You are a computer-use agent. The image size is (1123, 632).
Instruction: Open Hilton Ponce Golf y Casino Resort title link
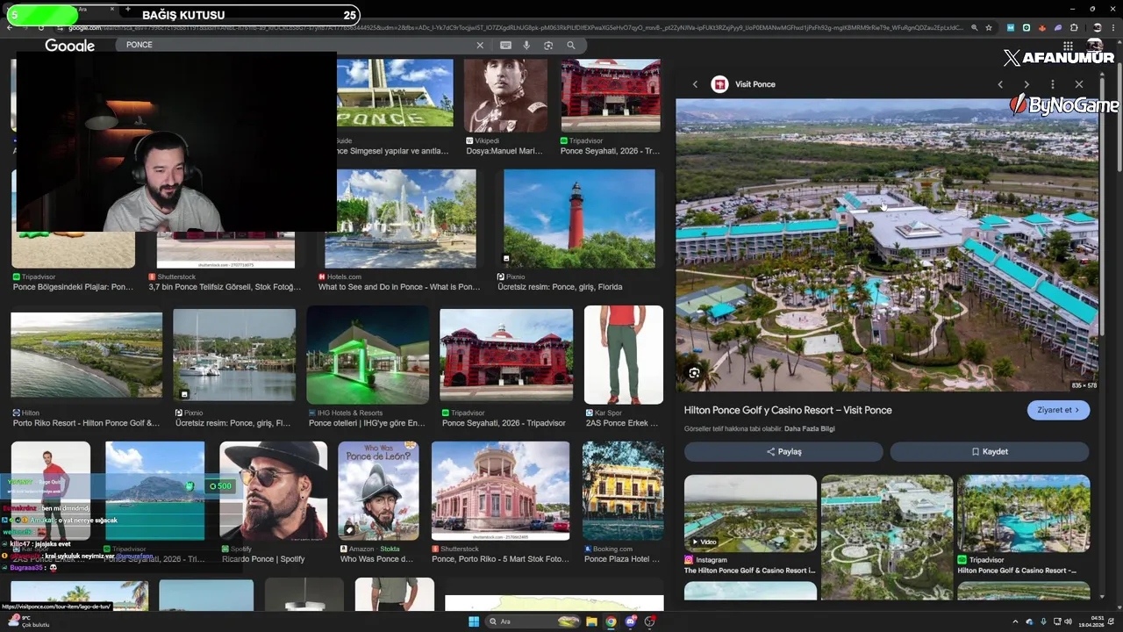(788, 410)
